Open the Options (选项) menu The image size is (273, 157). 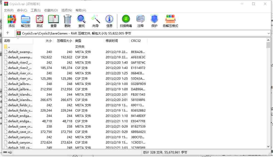tap(67, 10)
